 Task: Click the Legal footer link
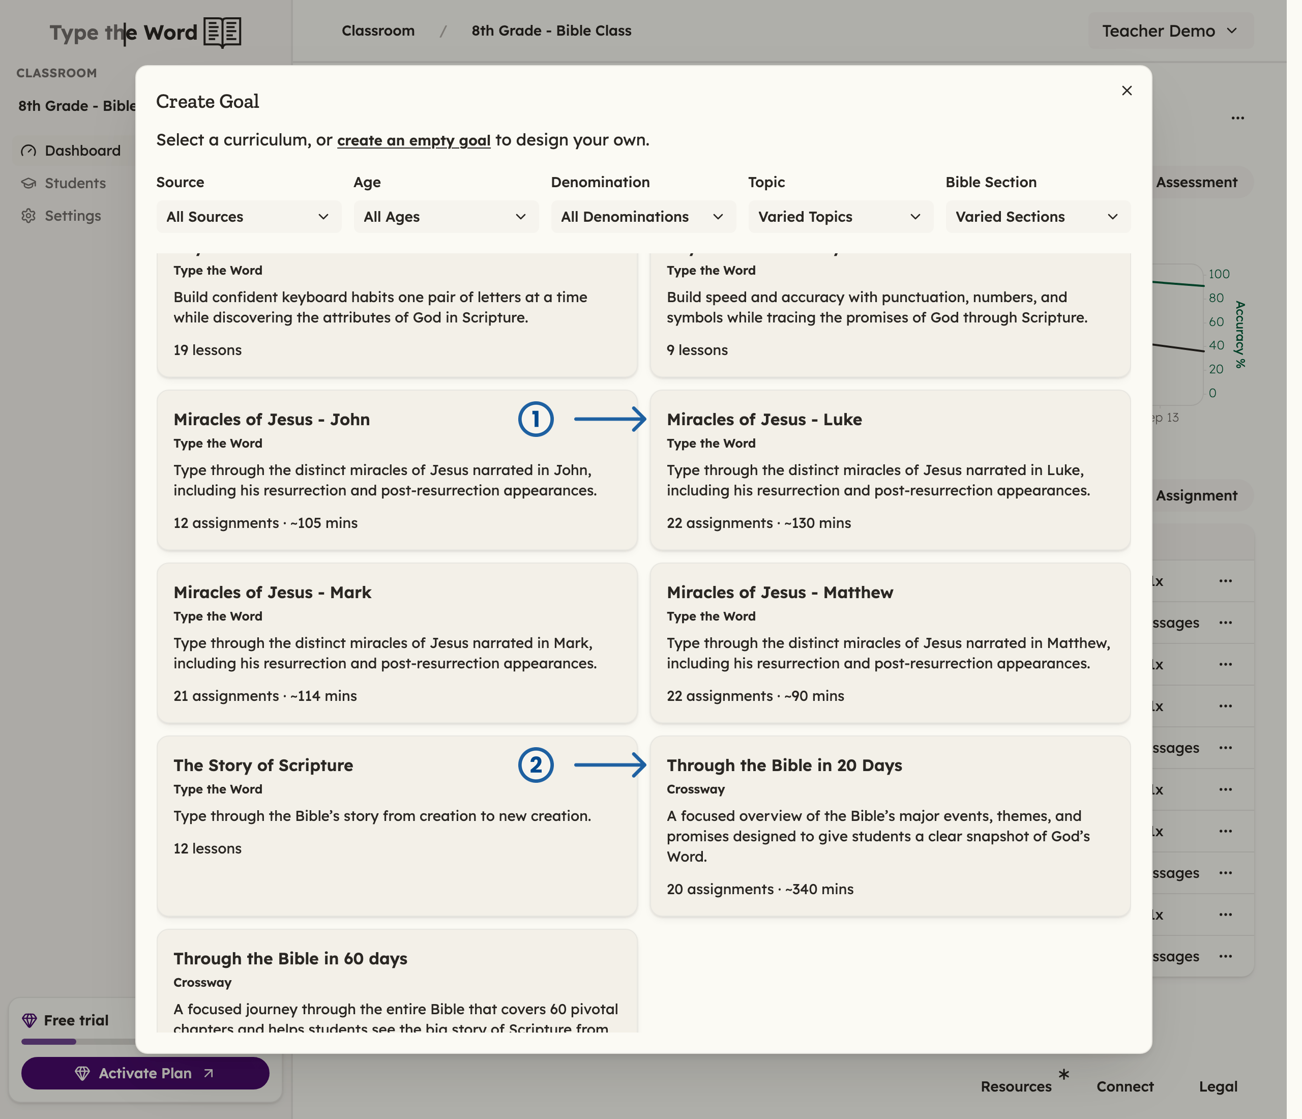pos(1218,1086)
